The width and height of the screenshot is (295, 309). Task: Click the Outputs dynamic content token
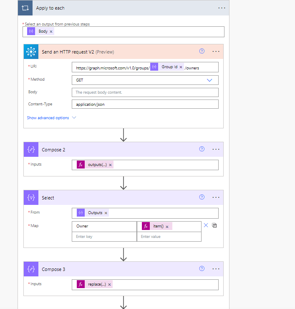tap(93, 213)
